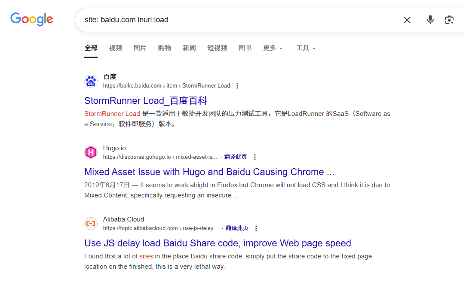The image size is (463, 282).
Task: Open search by image camera icon
Action: (449, 20)
